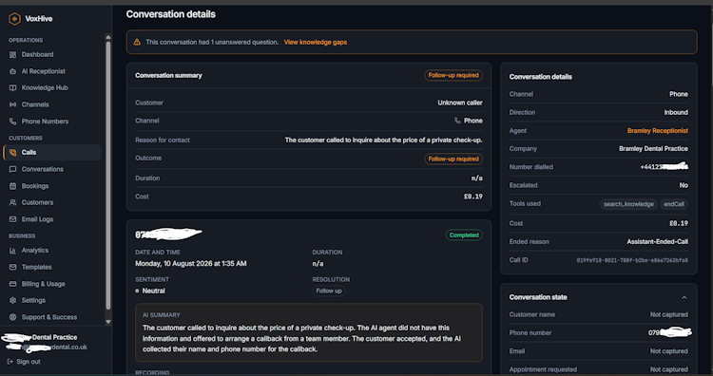Click the search_knowledge tool tag
713x376 pixels.
coord(628,204)
